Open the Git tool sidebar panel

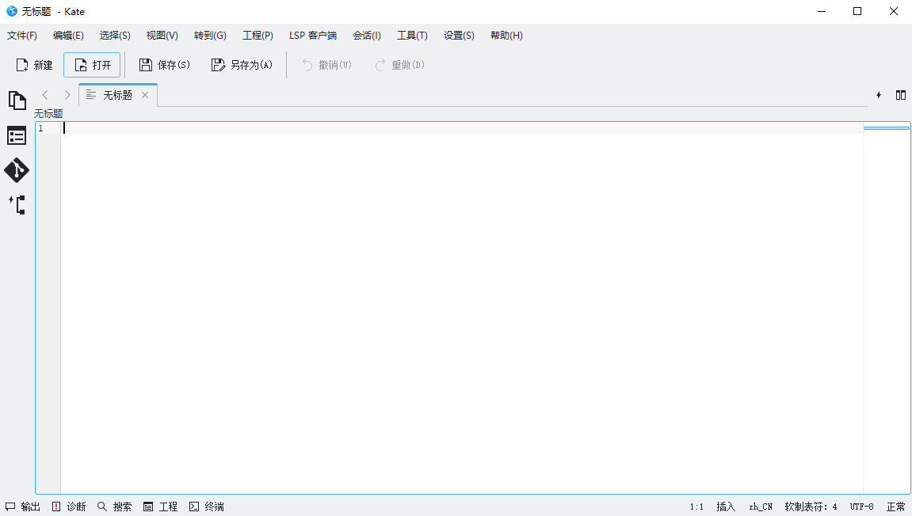click(17, 170)
